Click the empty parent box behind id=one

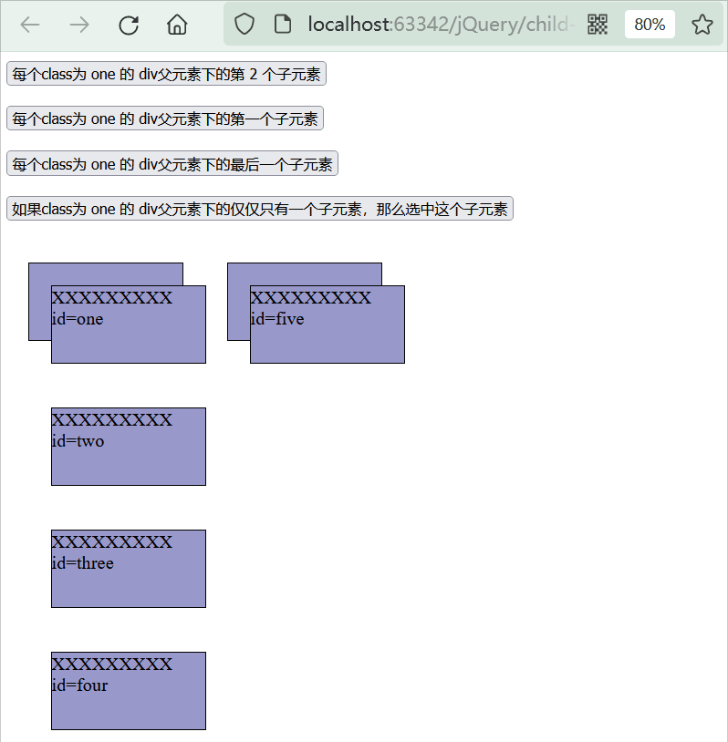click(39, 301)
